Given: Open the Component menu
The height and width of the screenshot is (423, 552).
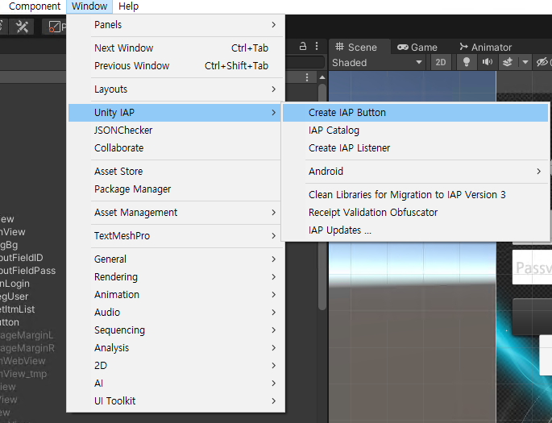Looking at the screenshot, I should (34, 6).
